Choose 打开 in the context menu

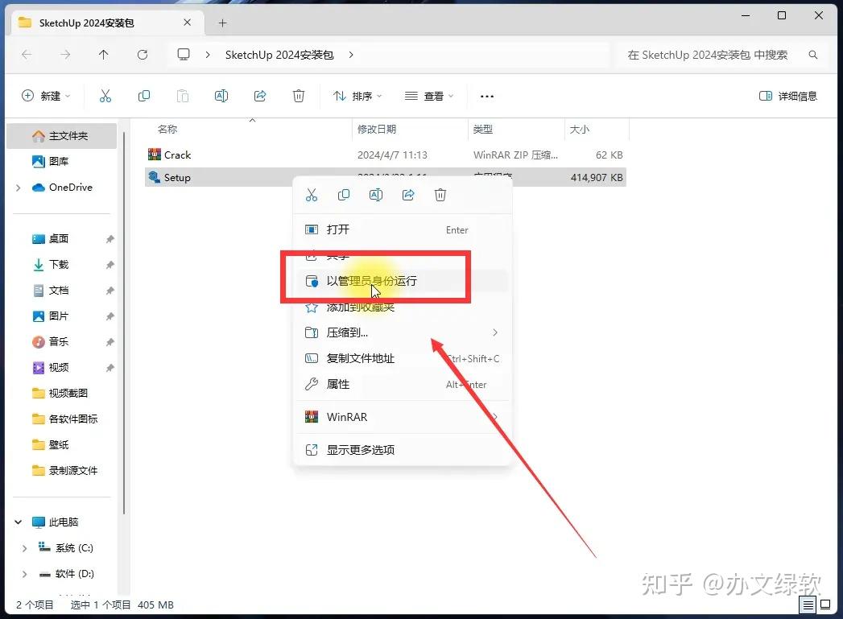point(402,229)
